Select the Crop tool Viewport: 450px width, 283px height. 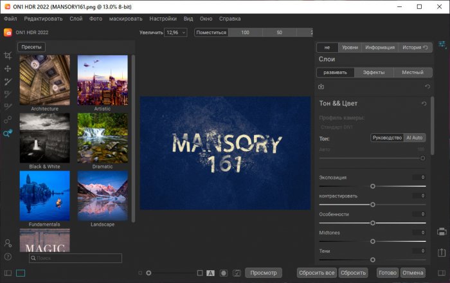[8, 56]
